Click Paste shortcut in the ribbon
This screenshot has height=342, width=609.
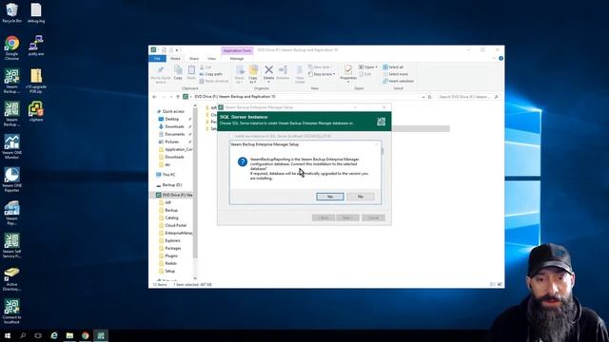point(214,81)
